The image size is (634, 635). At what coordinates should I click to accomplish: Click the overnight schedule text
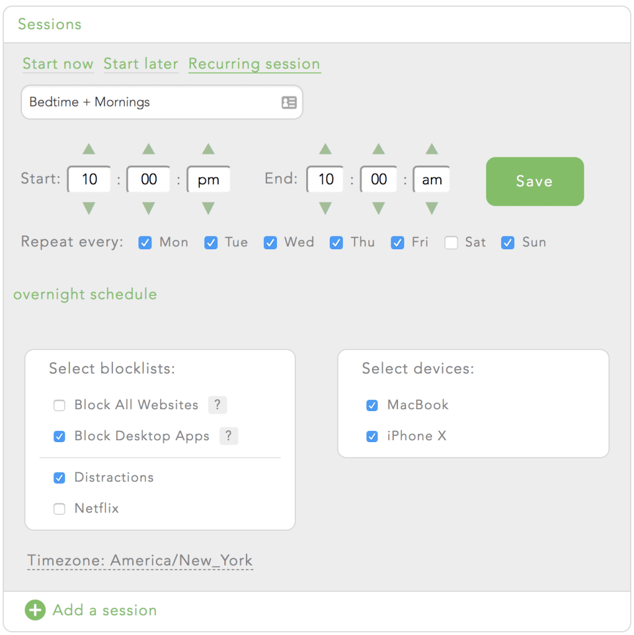[85, 294]
